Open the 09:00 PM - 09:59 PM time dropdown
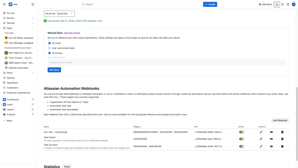The image size is (298, 168). [59, 14]
